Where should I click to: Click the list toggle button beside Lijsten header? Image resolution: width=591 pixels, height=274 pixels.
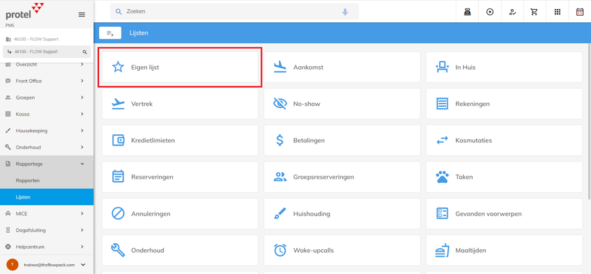tap(110, 33)
